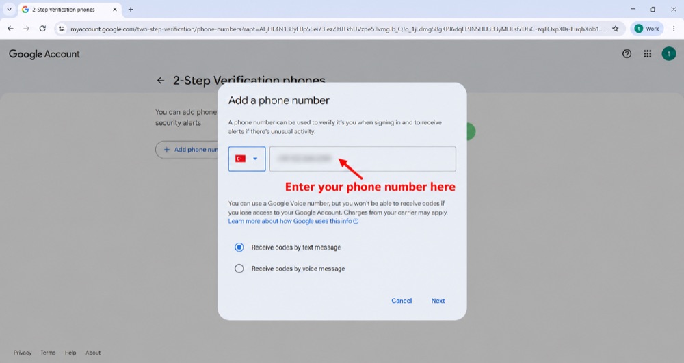
Task: Open the Help question mark icon
Action: 627,53
